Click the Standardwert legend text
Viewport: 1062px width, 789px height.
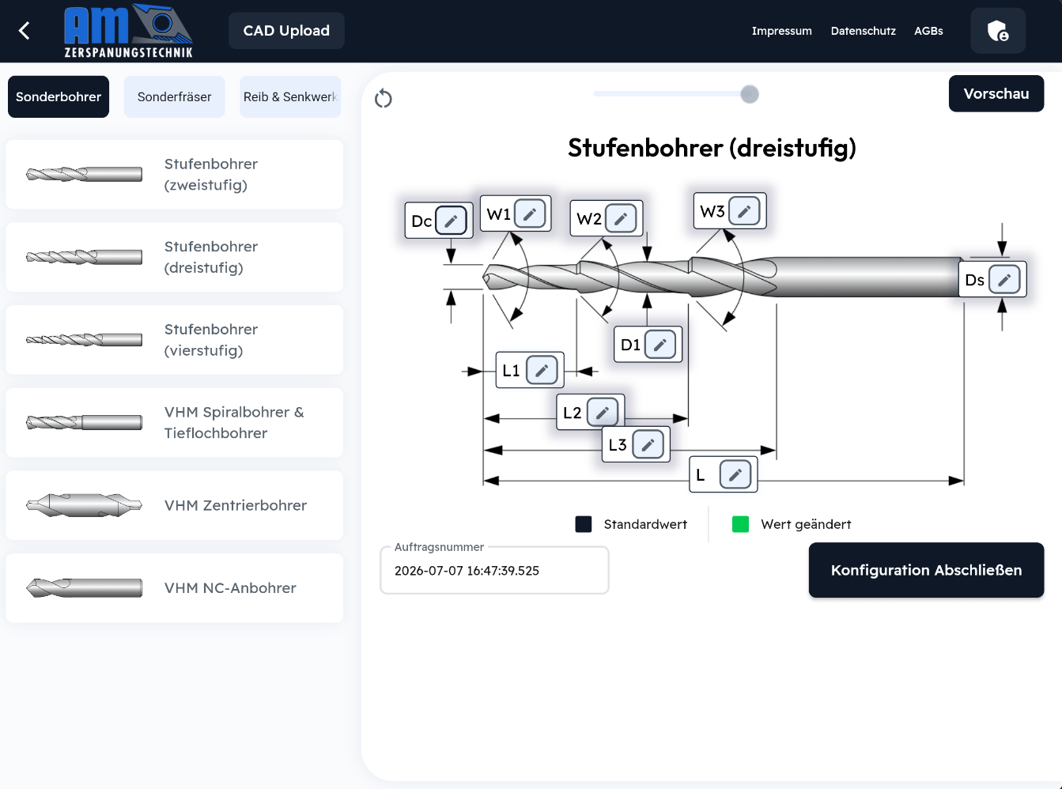point(645,524)
